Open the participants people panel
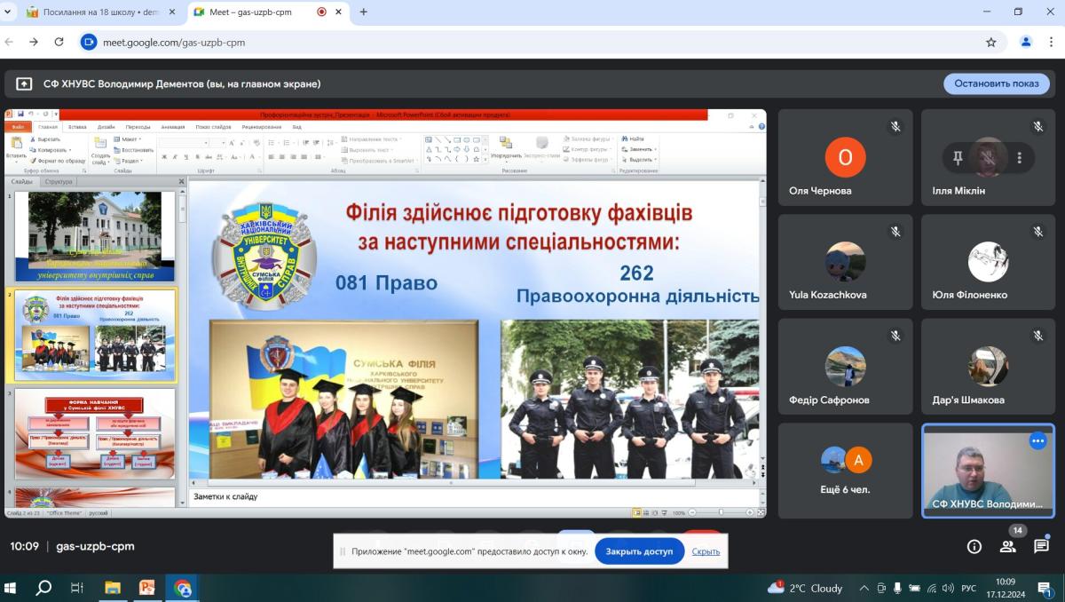Image resolution: width=1065 pixels, height=602 pixels. (x=1007, y=547)
